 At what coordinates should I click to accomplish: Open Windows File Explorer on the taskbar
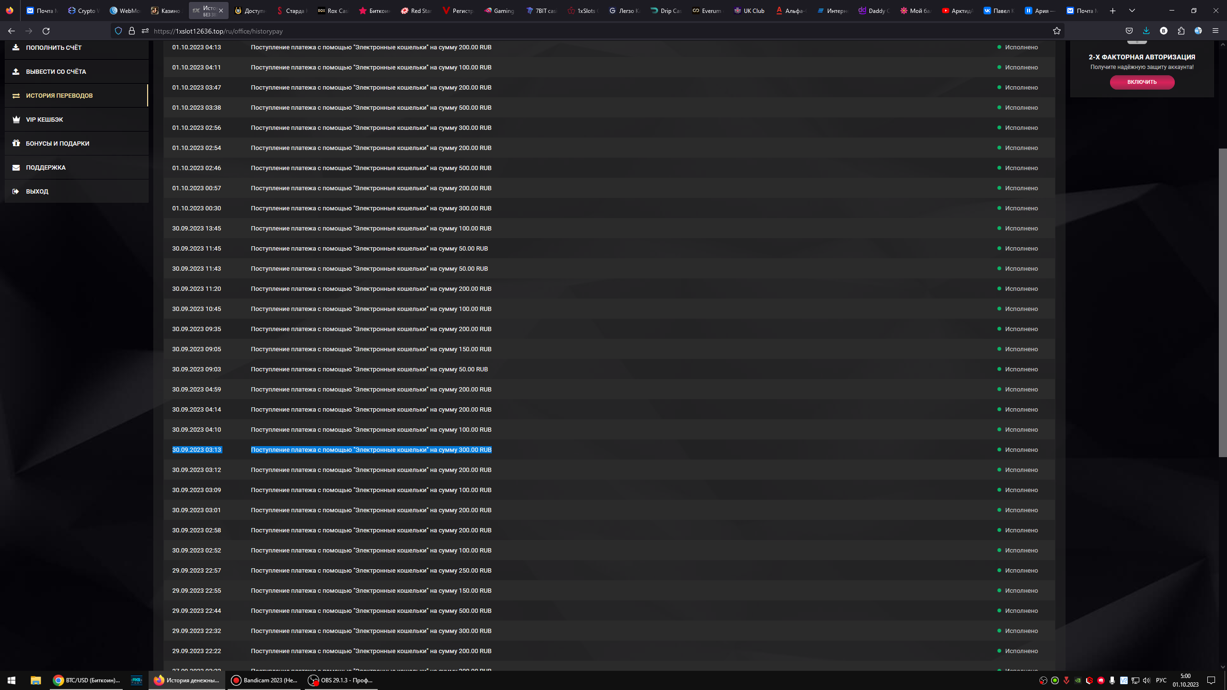(35, 680)
